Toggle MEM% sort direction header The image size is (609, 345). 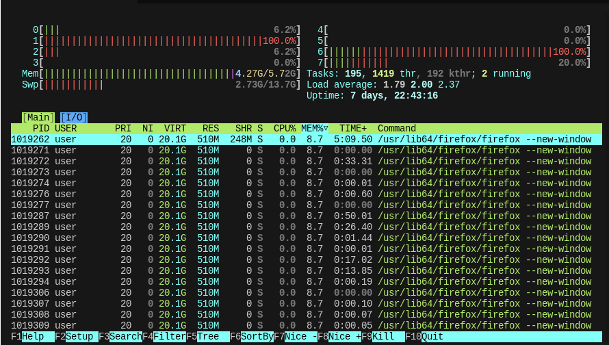315,129
